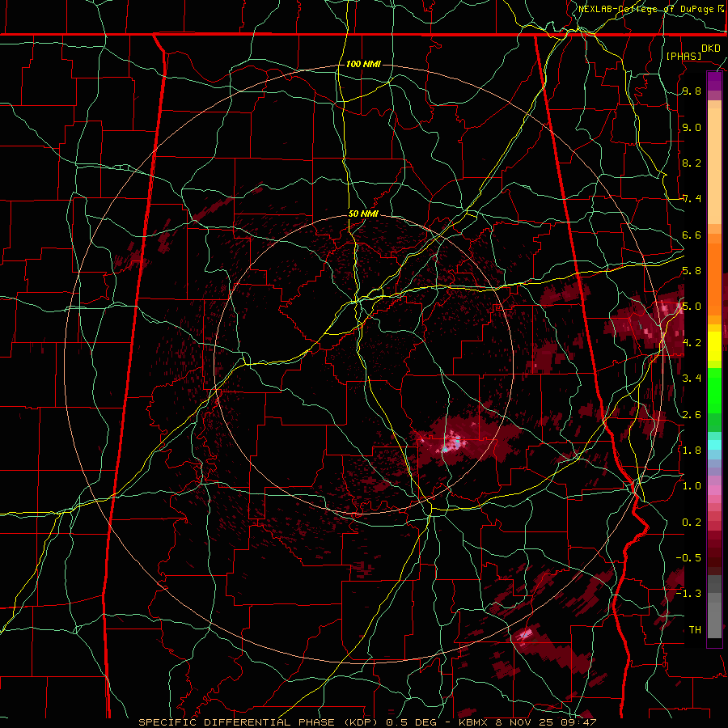The width and height of the screenshot is (728, 728).
Task: Click the TH threshold label on the scale
Action: pyautogui.click(x=695, y=629)
